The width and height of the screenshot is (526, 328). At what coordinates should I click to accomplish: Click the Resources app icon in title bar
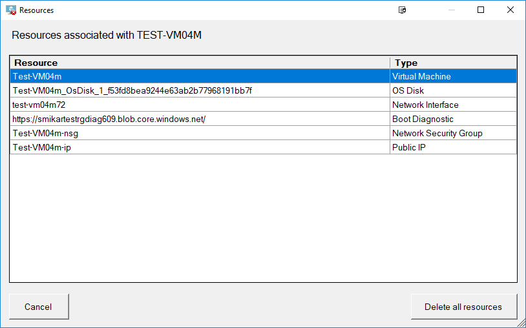tap(11, 10)
